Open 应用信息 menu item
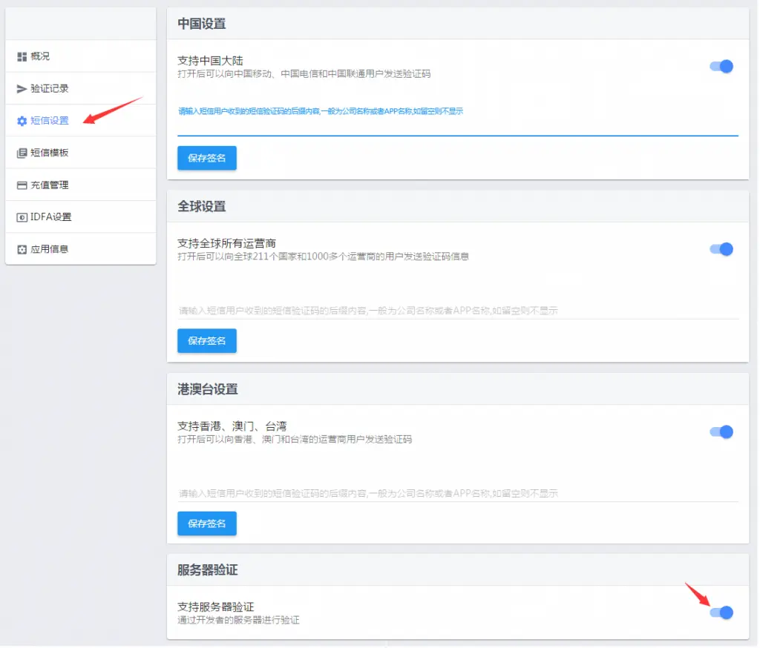 [x=80, y=249]
